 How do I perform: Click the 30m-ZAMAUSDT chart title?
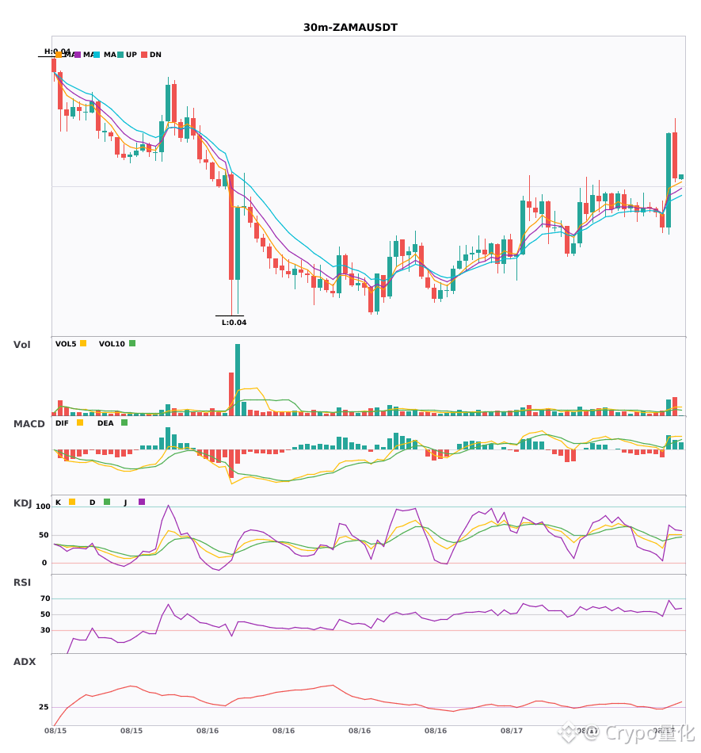350,28
